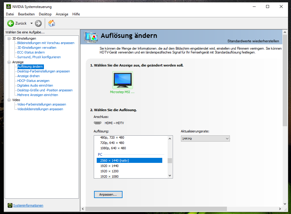
Task: Select the Microstep MSI monitor thumbnail
Action: click(123, 80)
